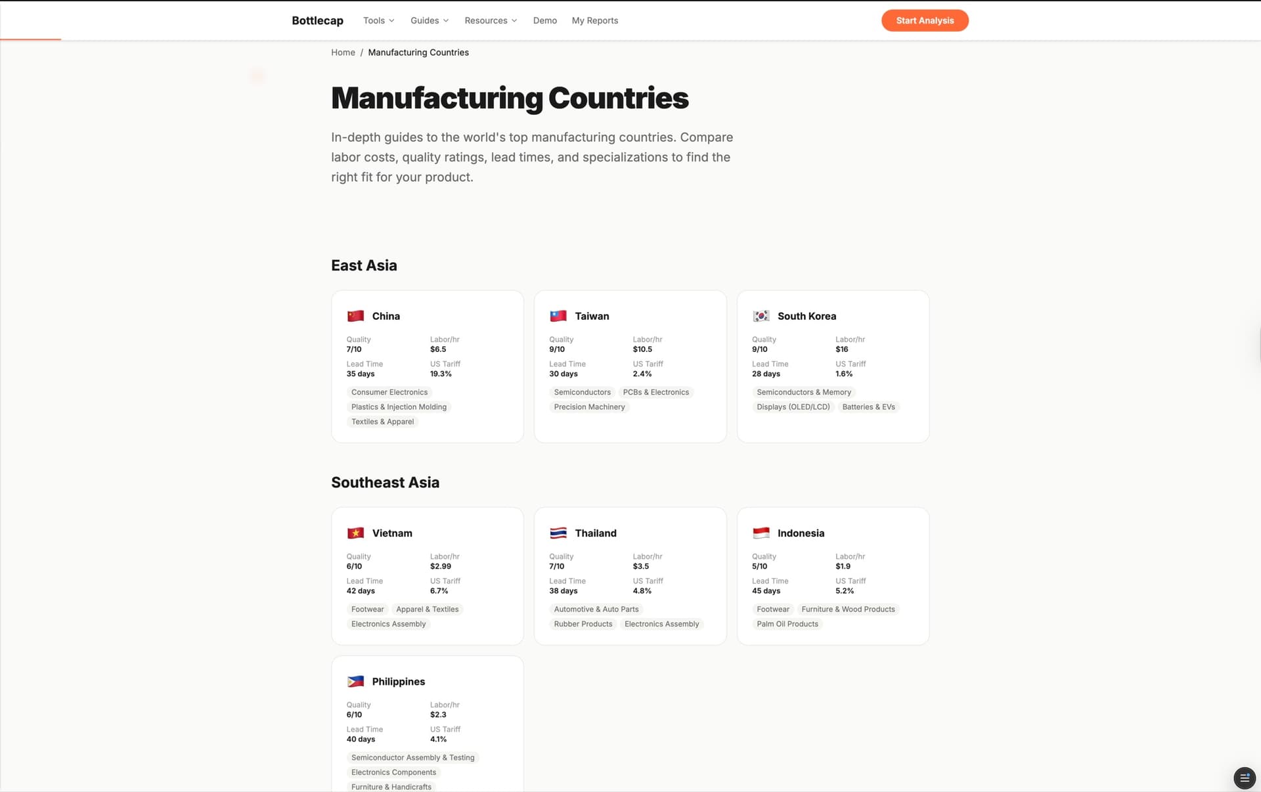
Task: Expand the Resources dropdown menu
Action: 491,20
